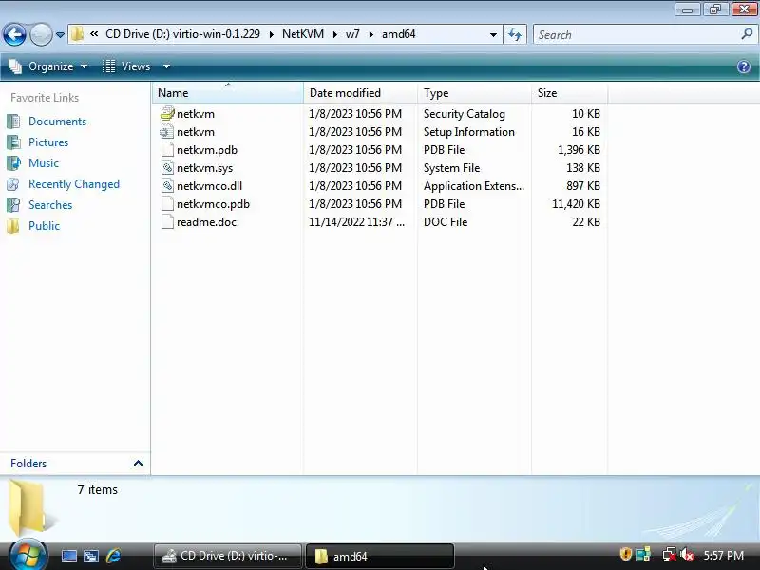Launch Internet Explorer from Quick Launch
760x570 pixels.
point(113,556)
